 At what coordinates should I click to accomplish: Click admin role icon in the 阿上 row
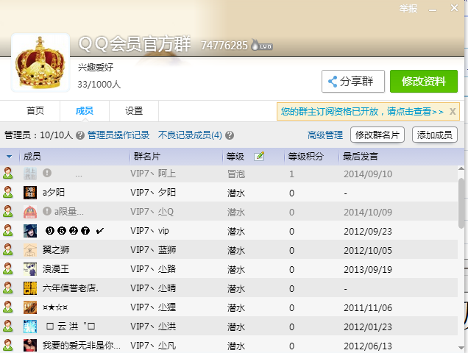point(8,173)
